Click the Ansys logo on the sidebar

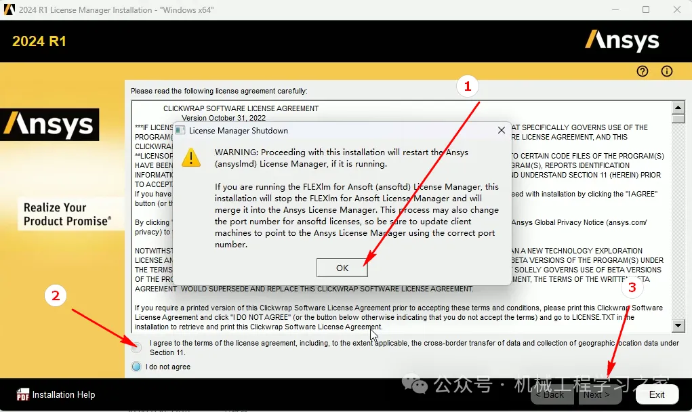(x=49, y=125)
